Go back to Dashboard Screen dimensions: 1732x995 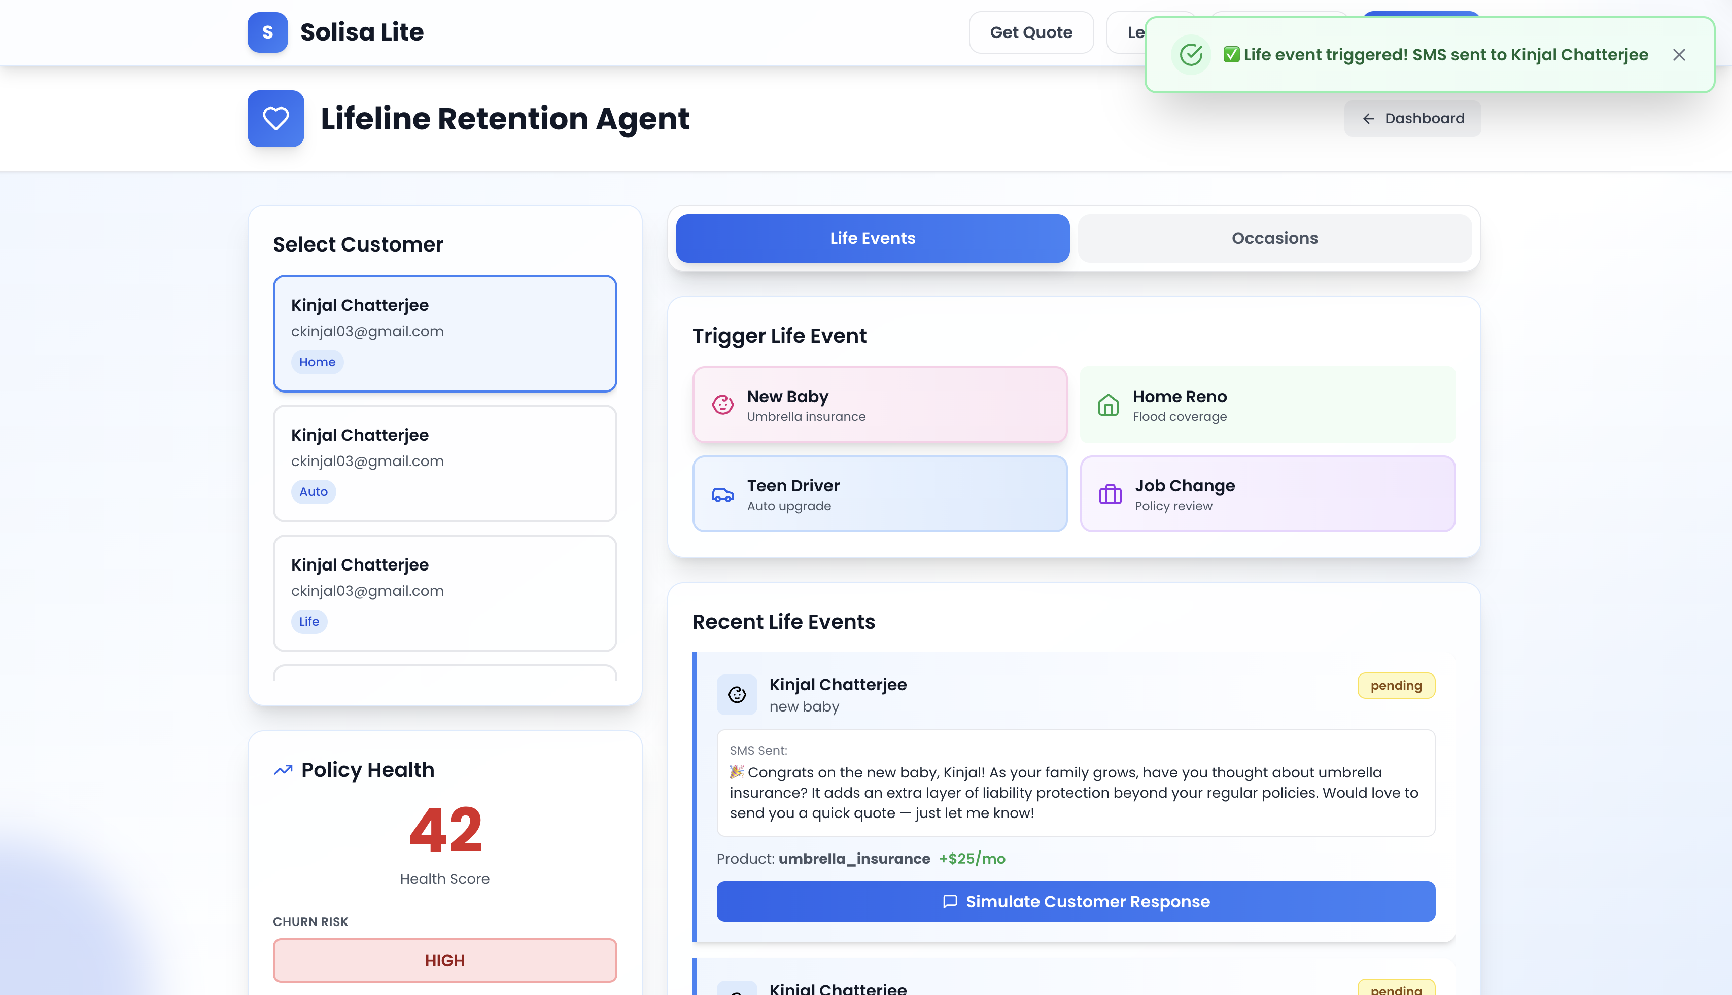pyautogui.click(x=1412, y=118)
